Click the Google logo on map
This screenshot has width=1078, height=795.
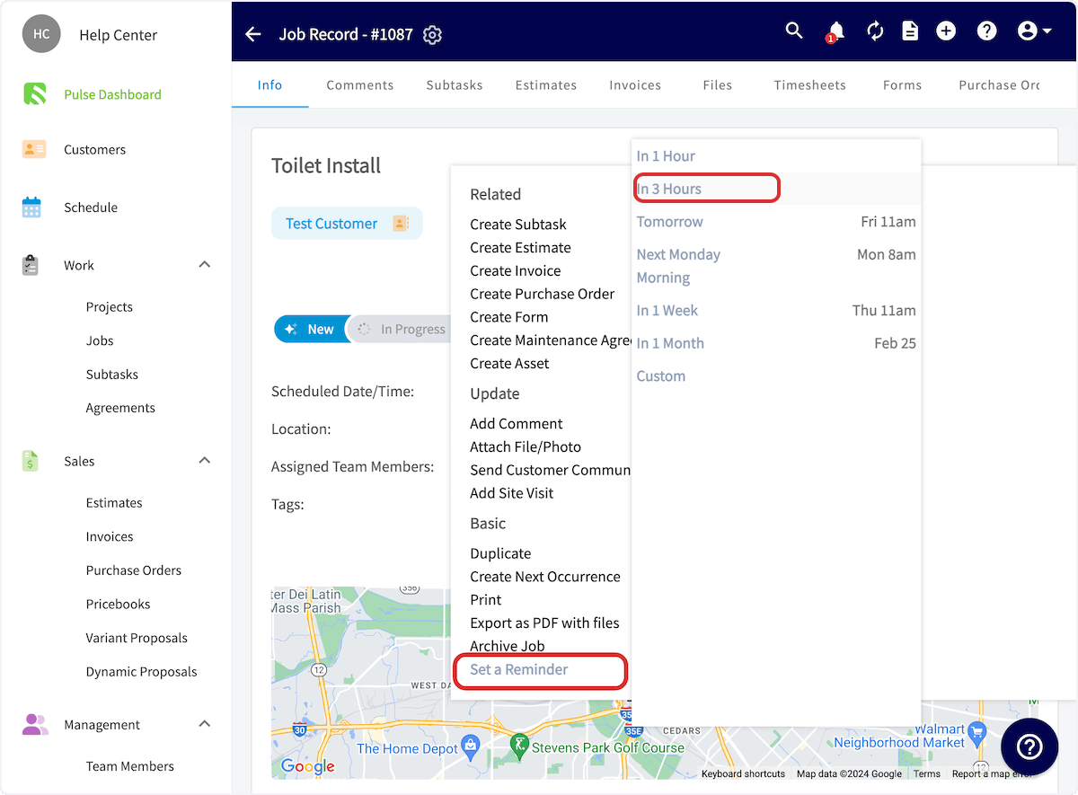(x=307, y=766)
